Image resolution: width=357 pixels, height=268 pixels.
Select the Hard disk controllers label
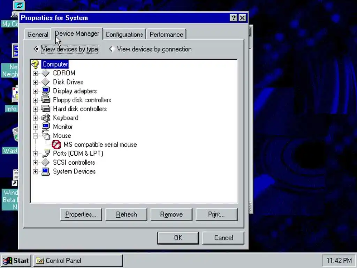pyautogui.click(x=80, y=109)
